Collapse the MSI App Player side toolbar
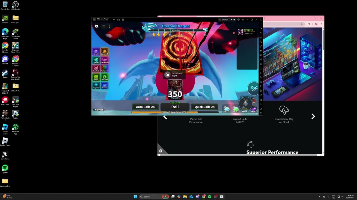 click(x=261, y=19)
